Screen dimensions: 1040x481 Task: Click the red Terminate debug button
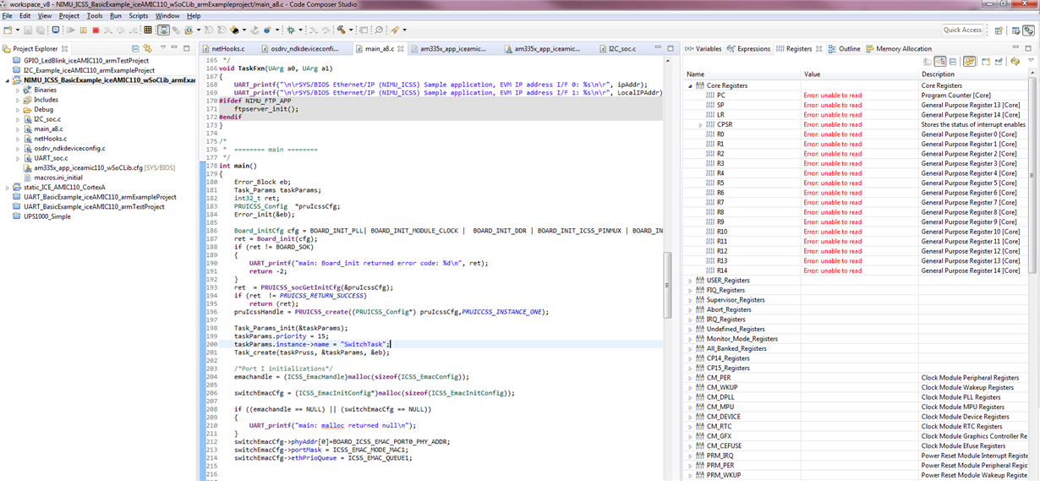pos(96,30)
